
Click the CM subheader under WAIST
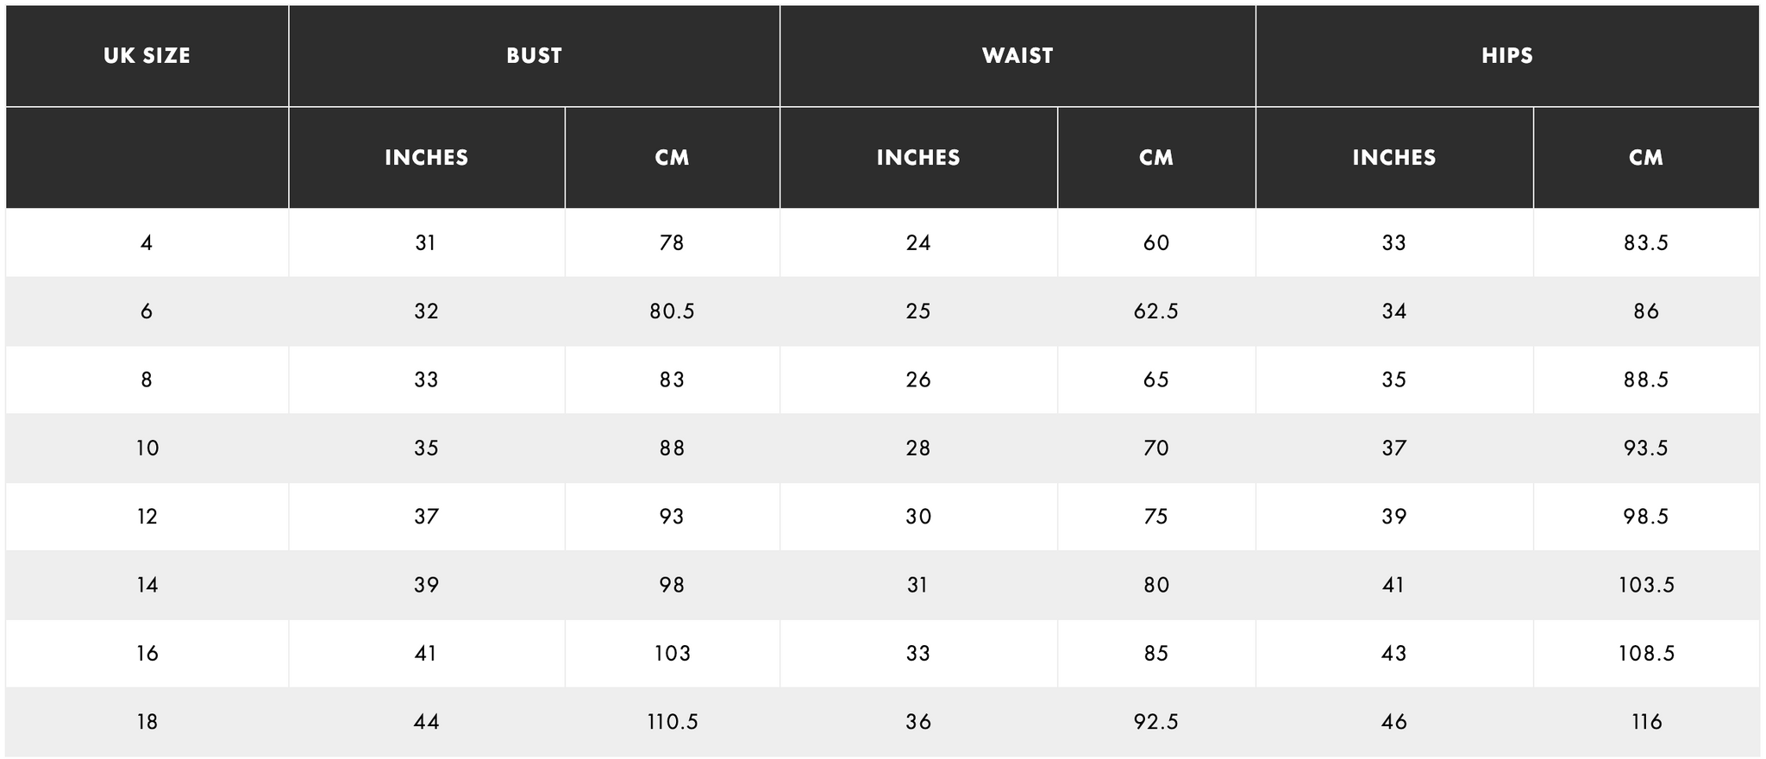click(x=1155, y=158)
